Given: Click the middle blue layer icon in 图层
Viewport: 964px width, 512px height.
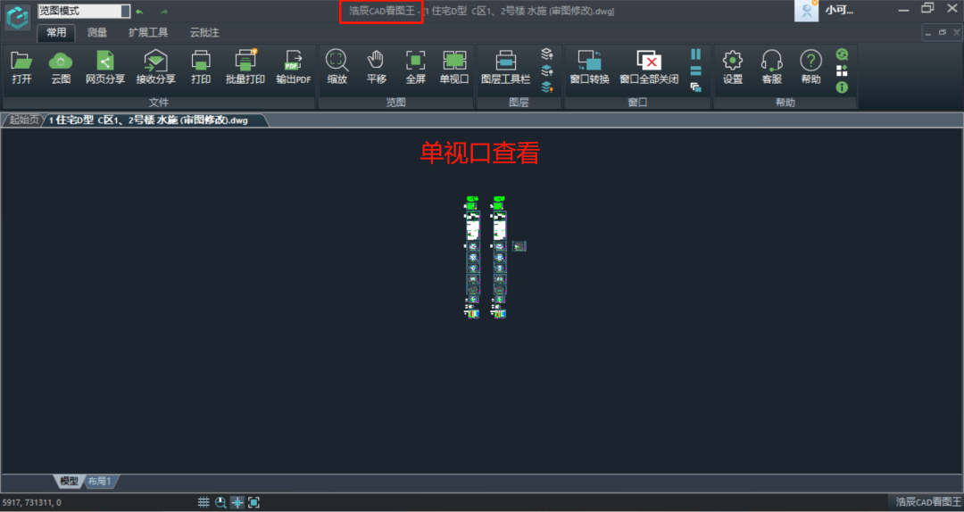Looking at the screenshot, I should coord(546,70).
